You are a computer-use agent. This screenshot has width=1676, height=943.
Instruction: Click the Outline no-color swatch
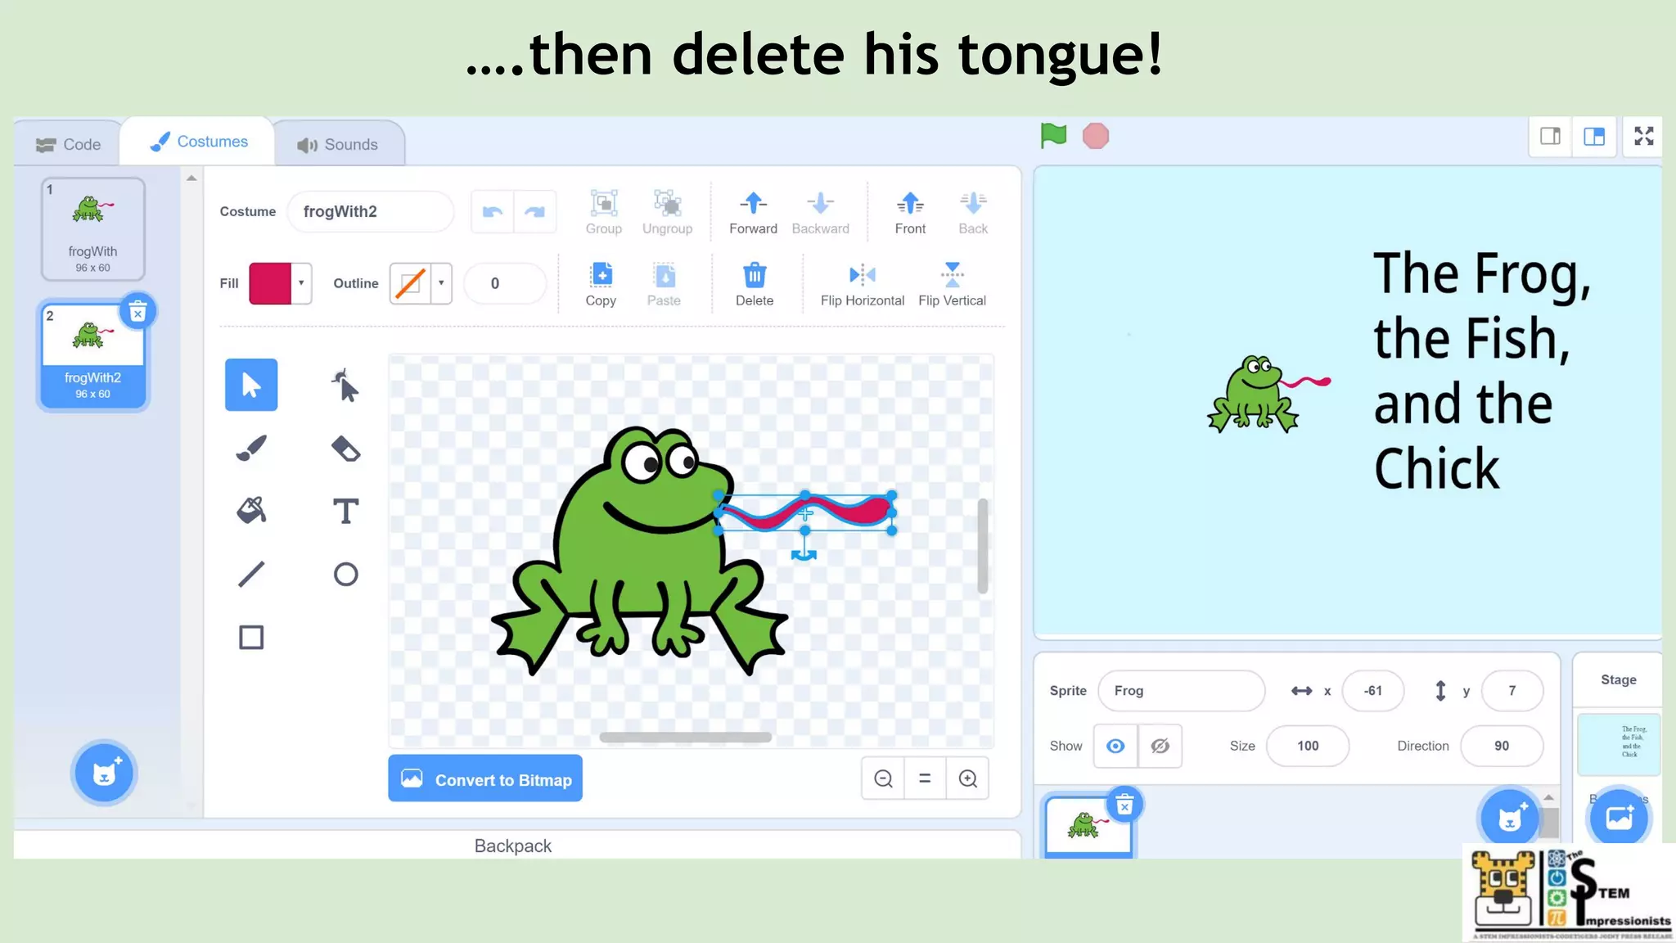[x=410, y=283]
